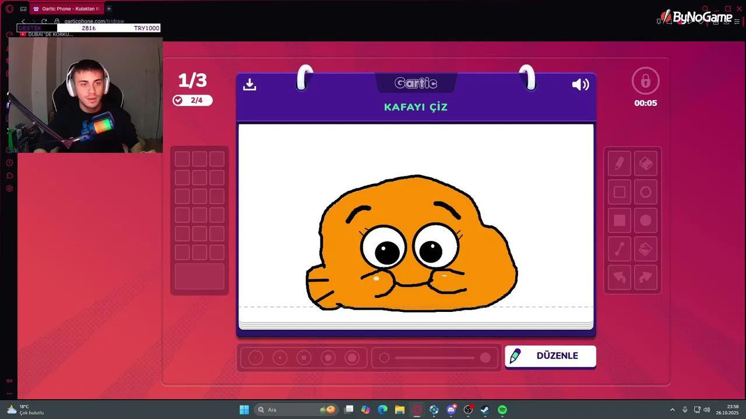Screen dimensions: 746x419
Task: Choose the outlined rectangle tool
Action: pyautogui.click(x=620, y=192)
